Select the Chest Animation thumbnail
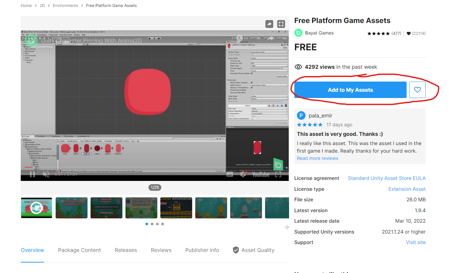 (176, 208)
